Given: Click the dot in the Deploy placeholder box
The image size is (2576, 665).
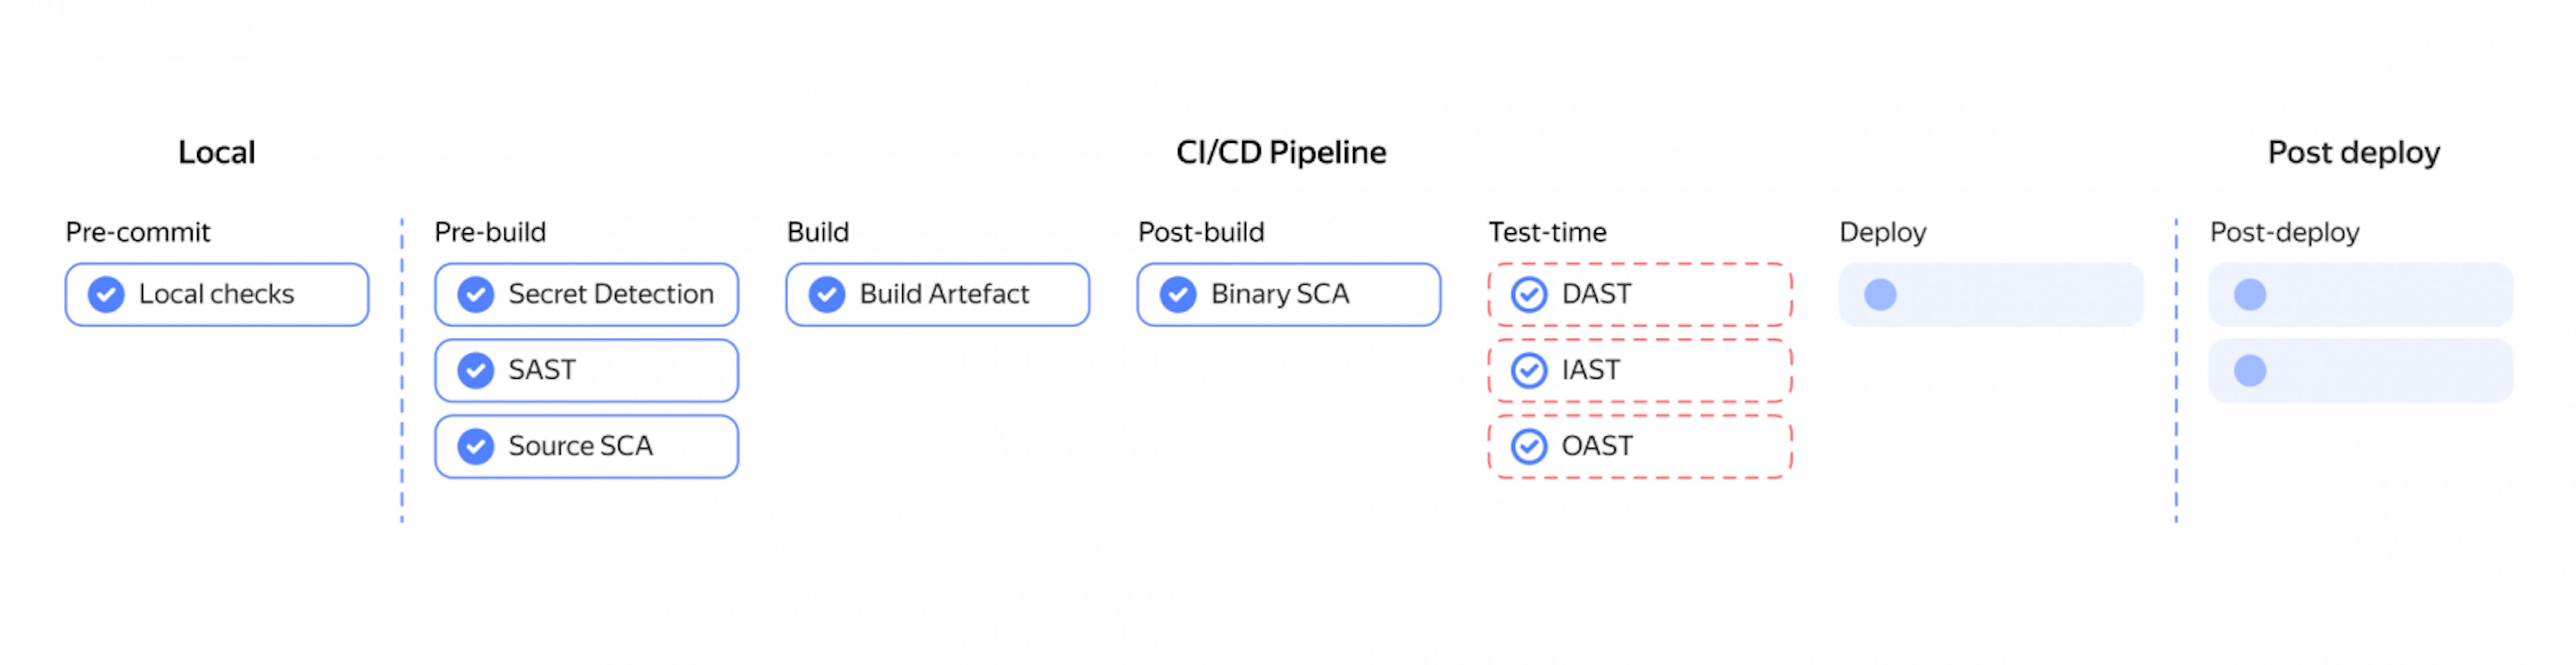Looking at the screenshot, I should coord(1880,294).
